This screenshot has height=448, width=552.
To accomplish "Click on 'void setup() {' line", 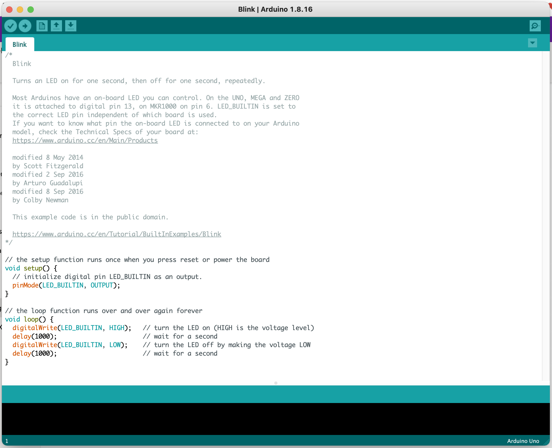I will [31, 268].
